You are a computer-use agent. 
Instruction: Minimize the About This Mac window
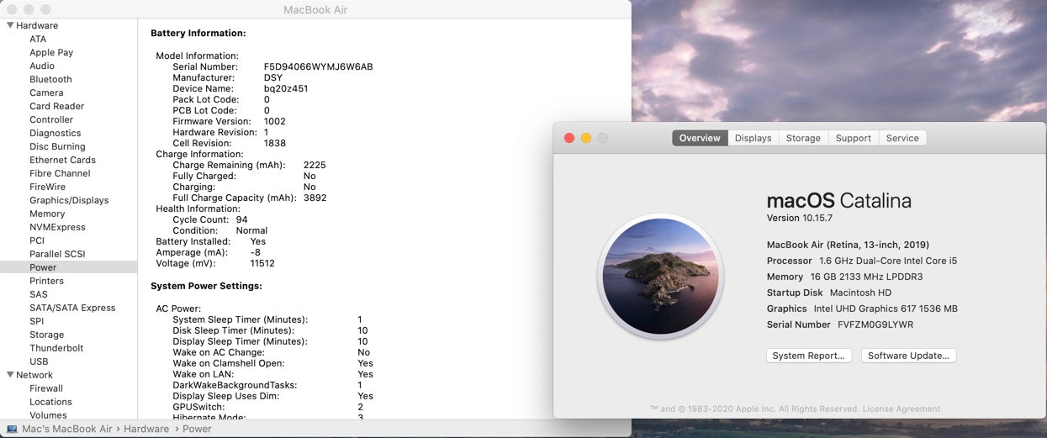point(586,138)
